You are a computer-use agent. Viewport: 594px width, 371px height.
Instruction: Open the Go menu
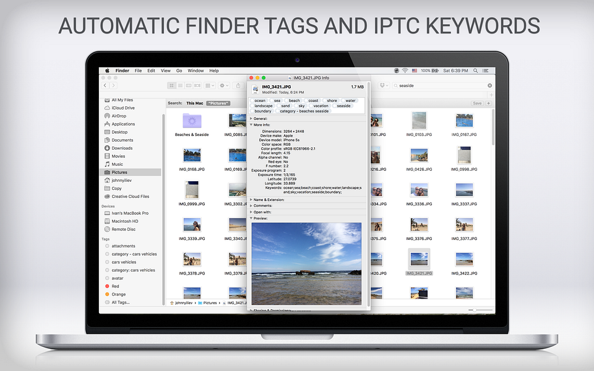pos(179,70)
